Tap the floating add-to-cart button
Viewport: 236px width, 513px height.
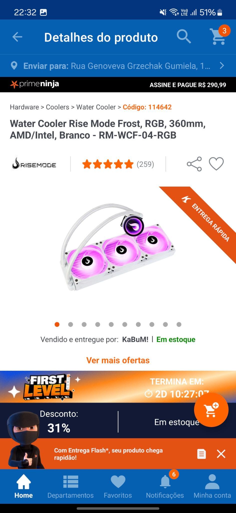pyautogui.click(x=211, y=410)
